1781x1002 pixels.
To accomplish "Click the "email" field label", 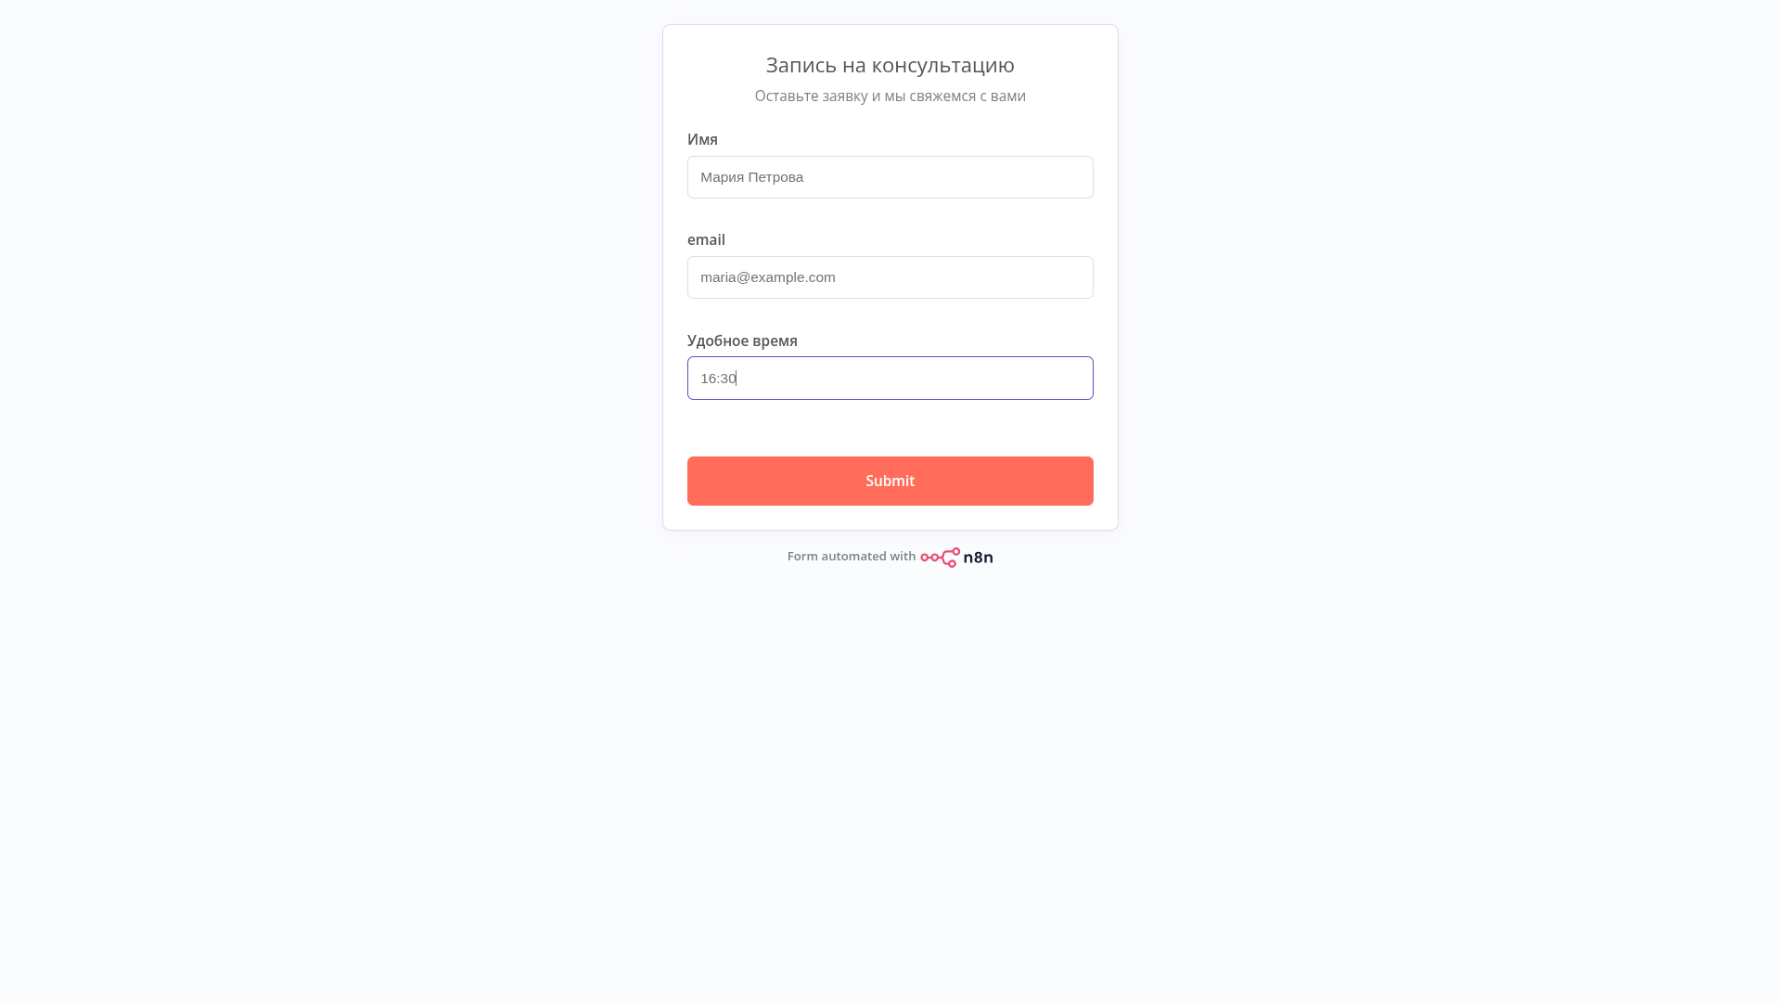I will pyautogui.click(x=706, y=239).
